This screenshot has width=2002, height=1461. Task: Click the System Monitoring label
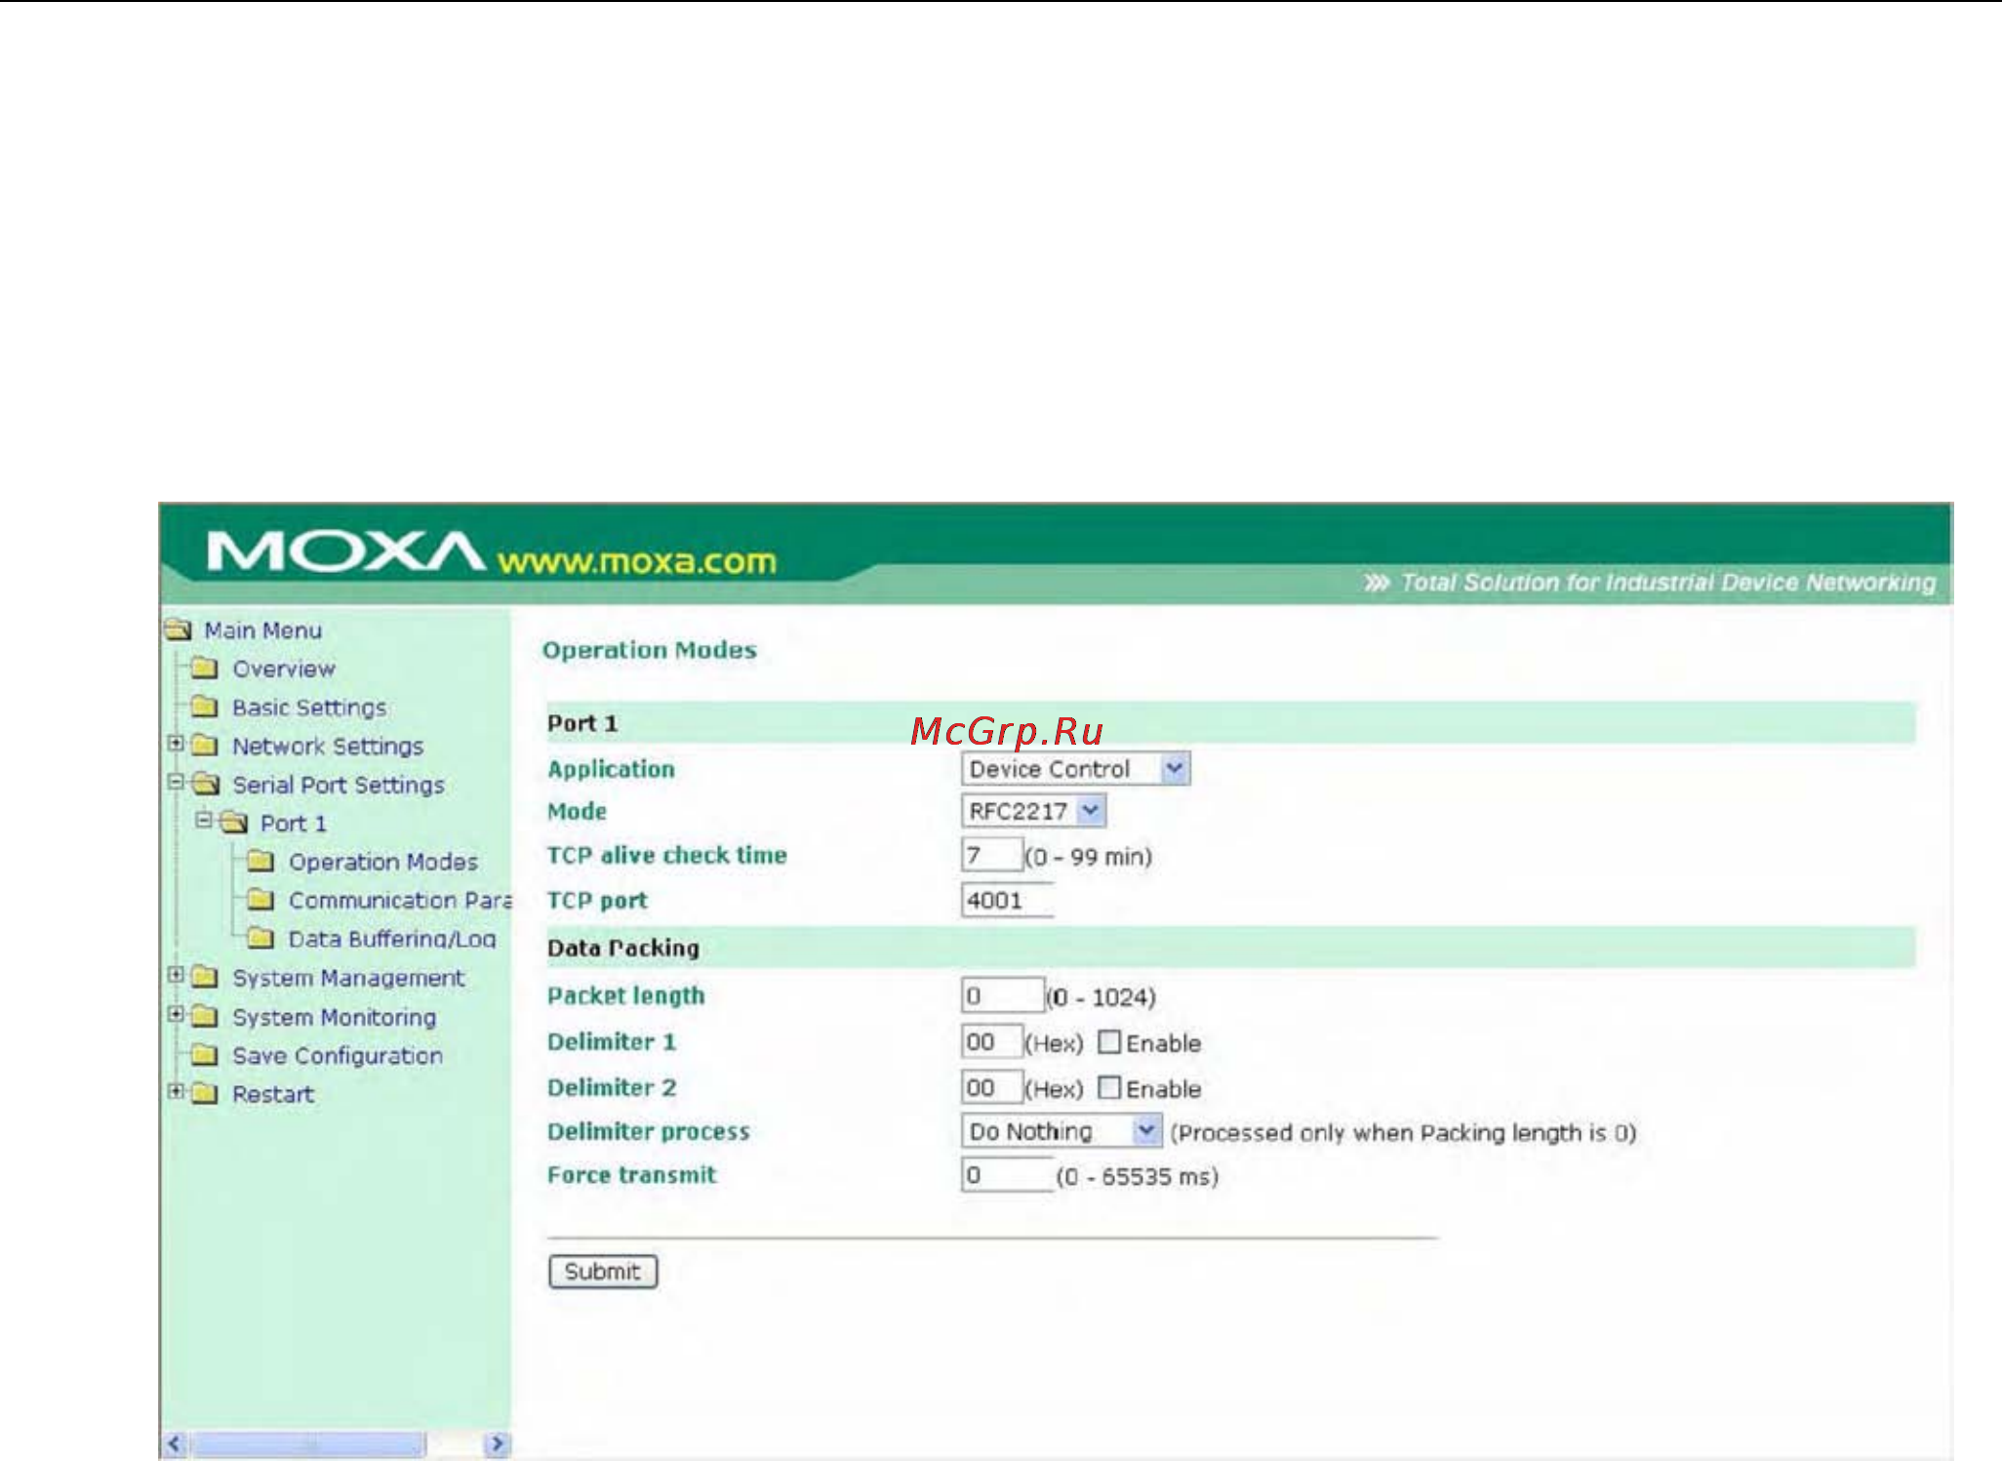(x=335, y=1017)
